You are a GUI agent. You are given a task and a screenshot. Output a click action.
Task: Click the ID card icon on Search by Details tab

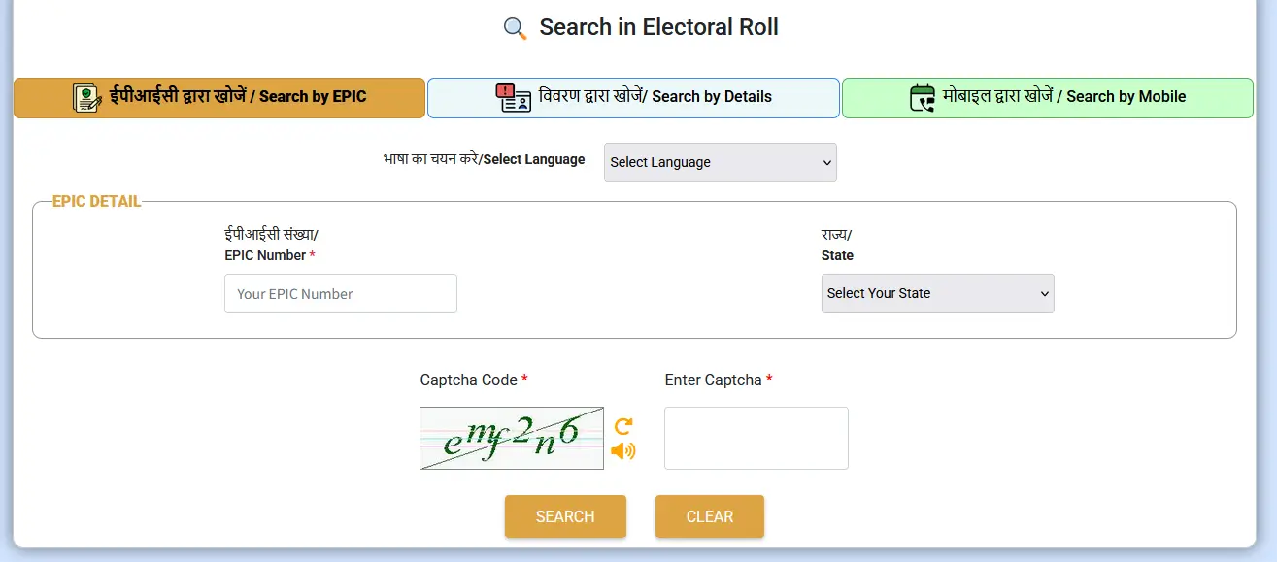[518, 98]
